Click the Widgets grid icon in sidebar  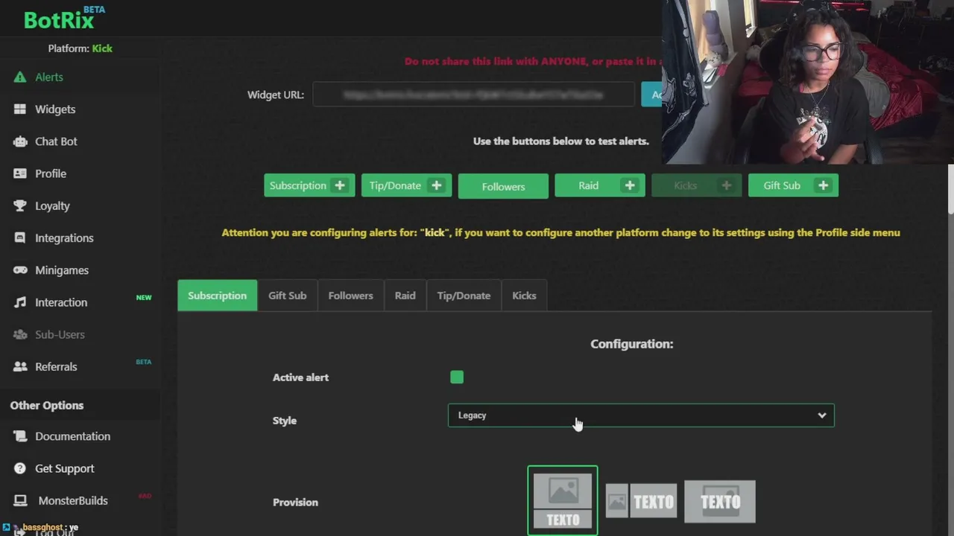tap(20, 109)
